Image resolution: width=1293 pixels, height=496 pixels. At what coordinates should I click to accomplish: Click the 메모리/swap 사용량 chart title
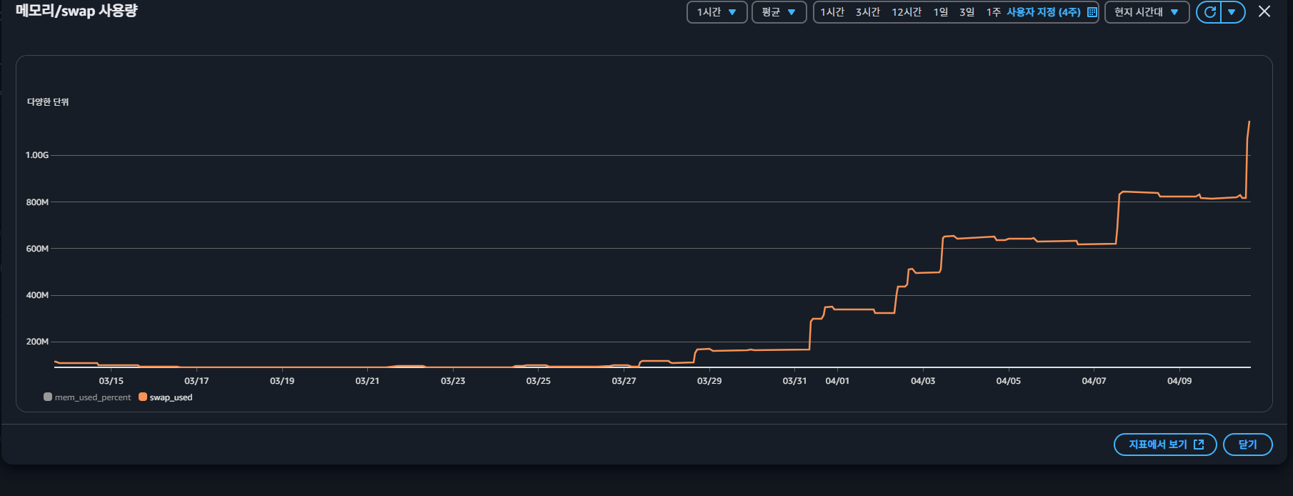76,11
